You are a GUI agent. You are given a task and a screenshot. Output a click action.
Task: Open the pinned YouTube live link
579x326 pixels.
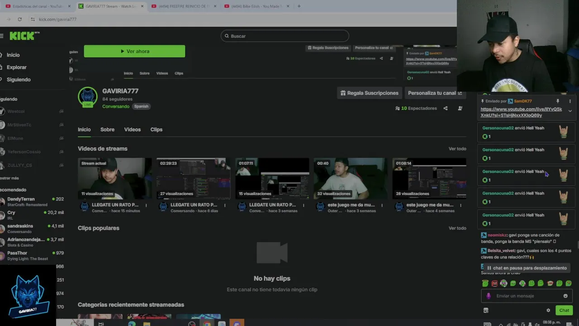click(x=521, y=112)
